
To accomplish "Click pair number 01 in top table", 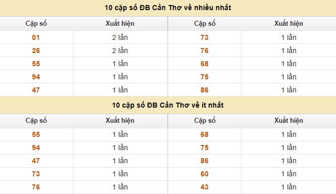I will [x=36, y=37].
